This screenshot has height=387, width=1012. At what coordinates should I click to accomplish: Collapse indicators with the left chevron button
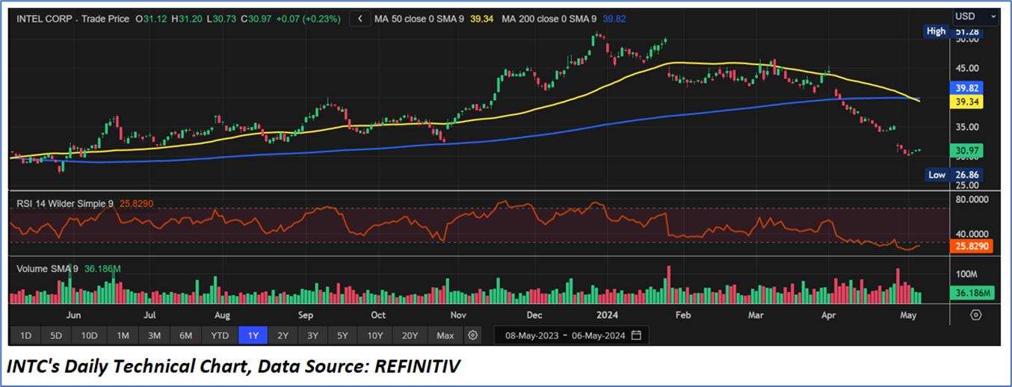[x=361, y=18]
